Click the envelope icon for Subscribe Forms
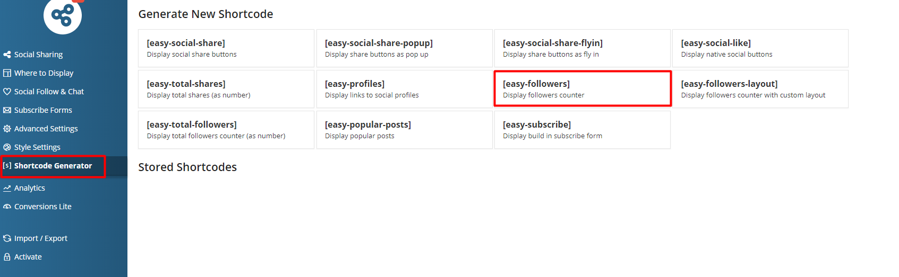899x277 pixels. click(x=7, y=110)
